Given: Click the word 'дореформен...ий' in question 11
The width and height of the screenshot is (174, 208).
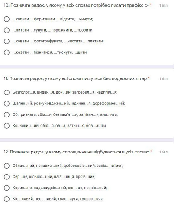Looking at the screenshot, I should pyautogui.click(x=109, y=104).
